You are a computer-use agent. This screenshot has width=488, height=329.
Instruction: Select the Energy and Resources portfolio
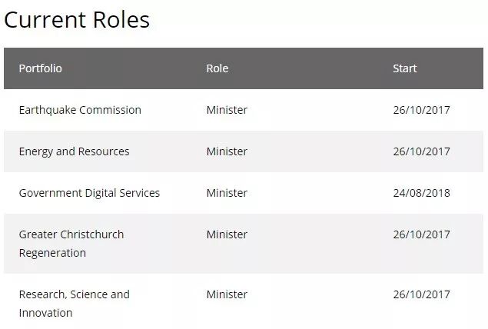74,151
